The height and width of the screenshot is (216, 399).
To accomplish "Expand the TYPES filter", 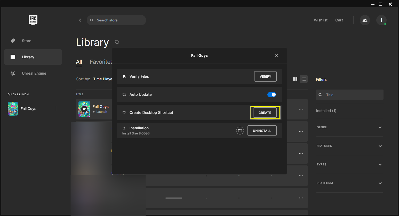I will coord(350,164).
